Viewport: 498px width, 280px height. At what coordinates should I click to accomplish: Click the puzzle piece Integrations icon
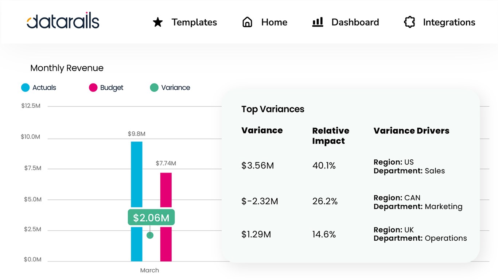pyautogui.click(x=409, y=22)
